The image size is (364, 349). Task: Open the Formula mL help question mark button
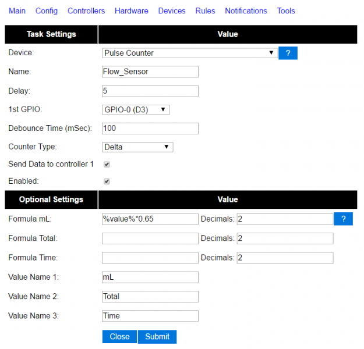point(343,219)
